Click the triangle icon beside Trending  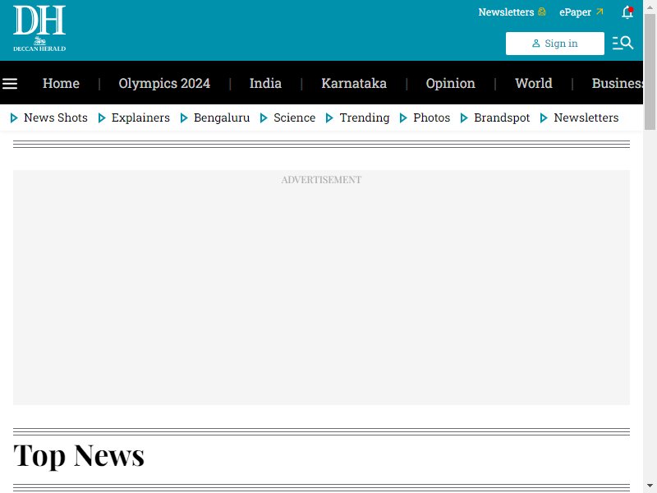point(329,117)
